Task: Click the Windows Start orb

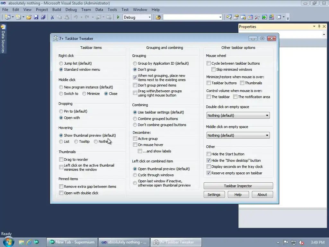Action: pos(9,242)
